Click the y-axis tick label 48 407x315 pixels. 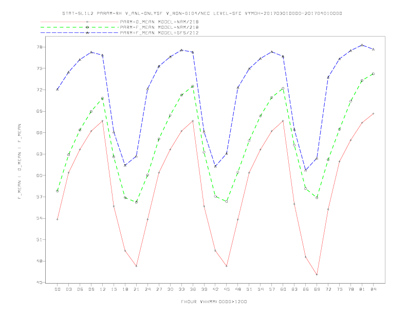point(40,261)
